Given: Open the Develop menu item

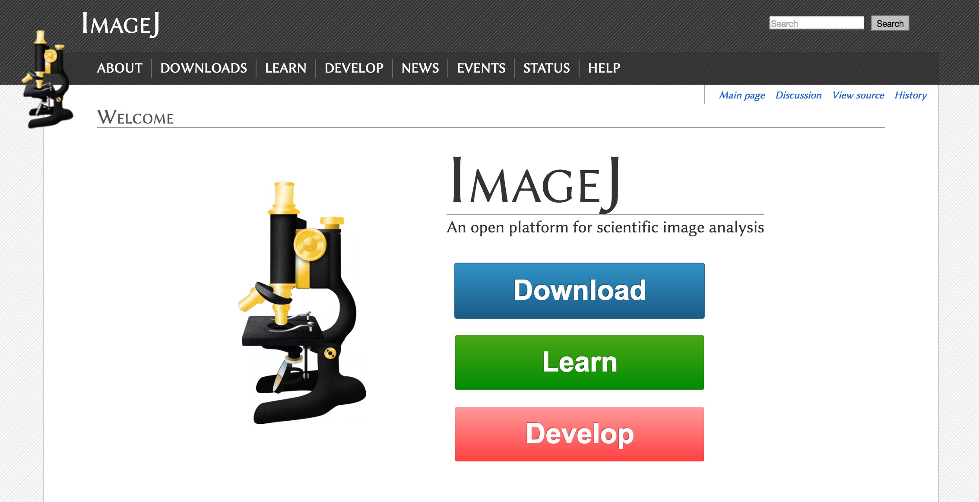Looking at the screenshot, I should tap(354, 68).
